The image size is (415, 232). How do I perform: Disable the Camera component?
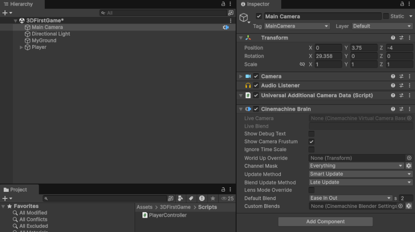(255, 76)
